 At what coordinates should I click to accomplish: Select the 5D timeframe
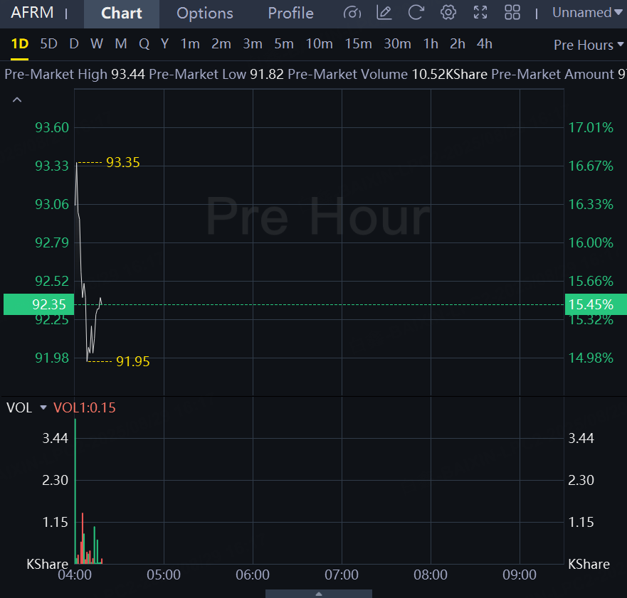pos(48,44)
